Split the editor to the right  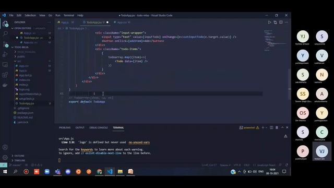pos(281,22)
